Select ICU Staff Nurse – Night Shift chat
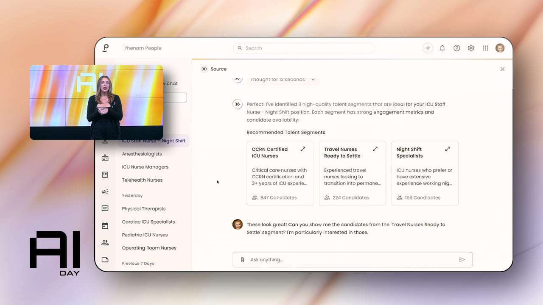 pyautogui.click(x=154, y=141)
